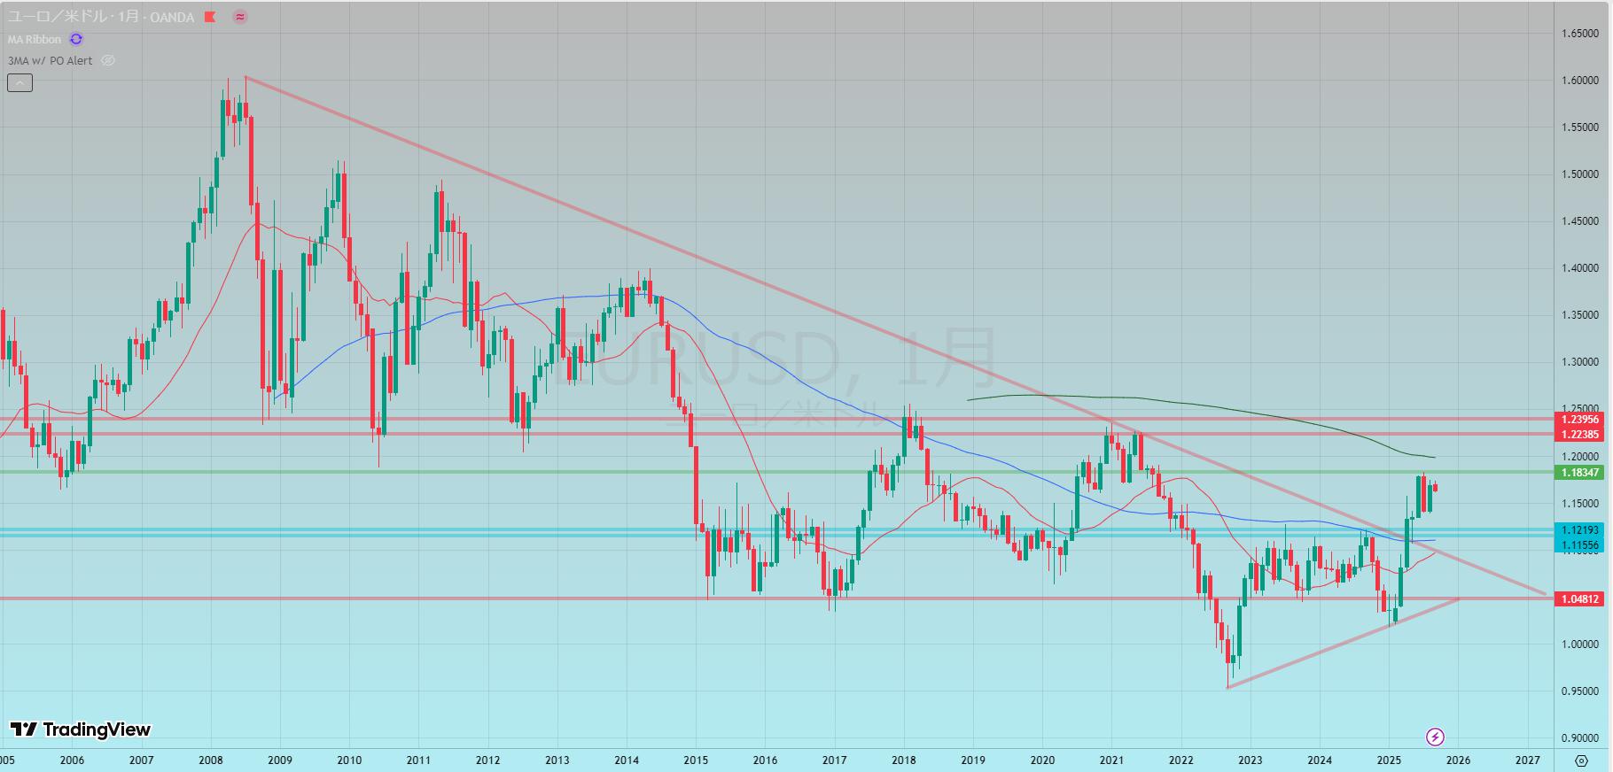Click the 1.65000 price scale value
The image size is (1613, 772).
(1580, 34)
